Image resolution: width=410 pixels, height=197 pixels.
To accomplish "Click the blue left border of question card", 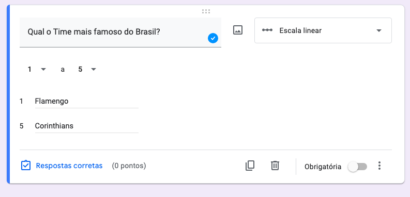I will click(8, 94).
